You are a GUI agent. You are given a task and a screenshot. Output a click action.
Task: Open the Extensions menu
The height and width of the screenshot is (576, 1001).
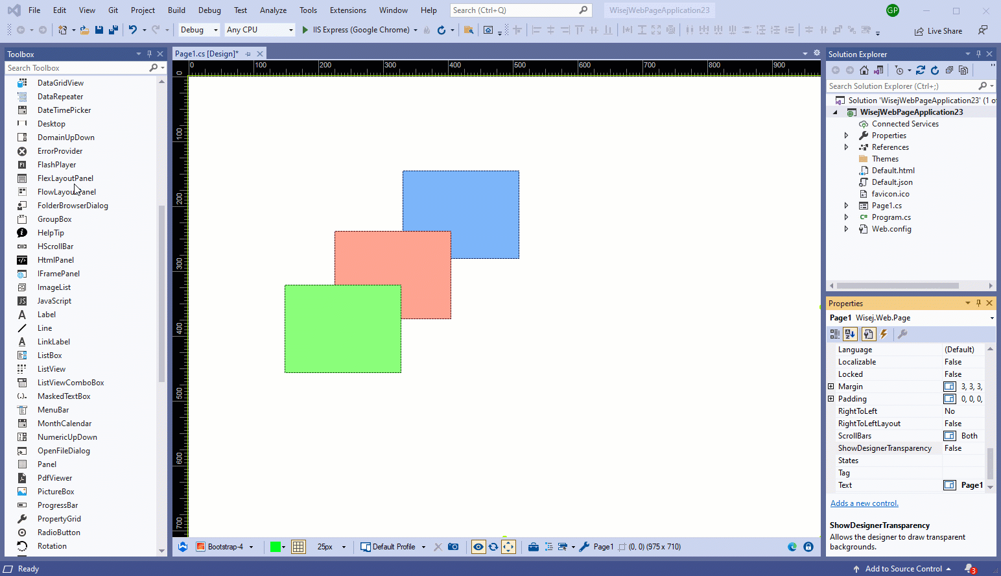pos(348,10)
